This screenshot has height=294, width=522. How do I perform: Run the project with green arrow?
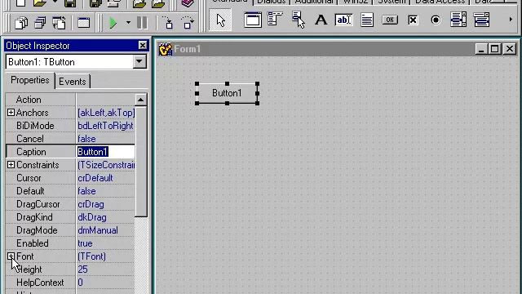coord(113,23)
